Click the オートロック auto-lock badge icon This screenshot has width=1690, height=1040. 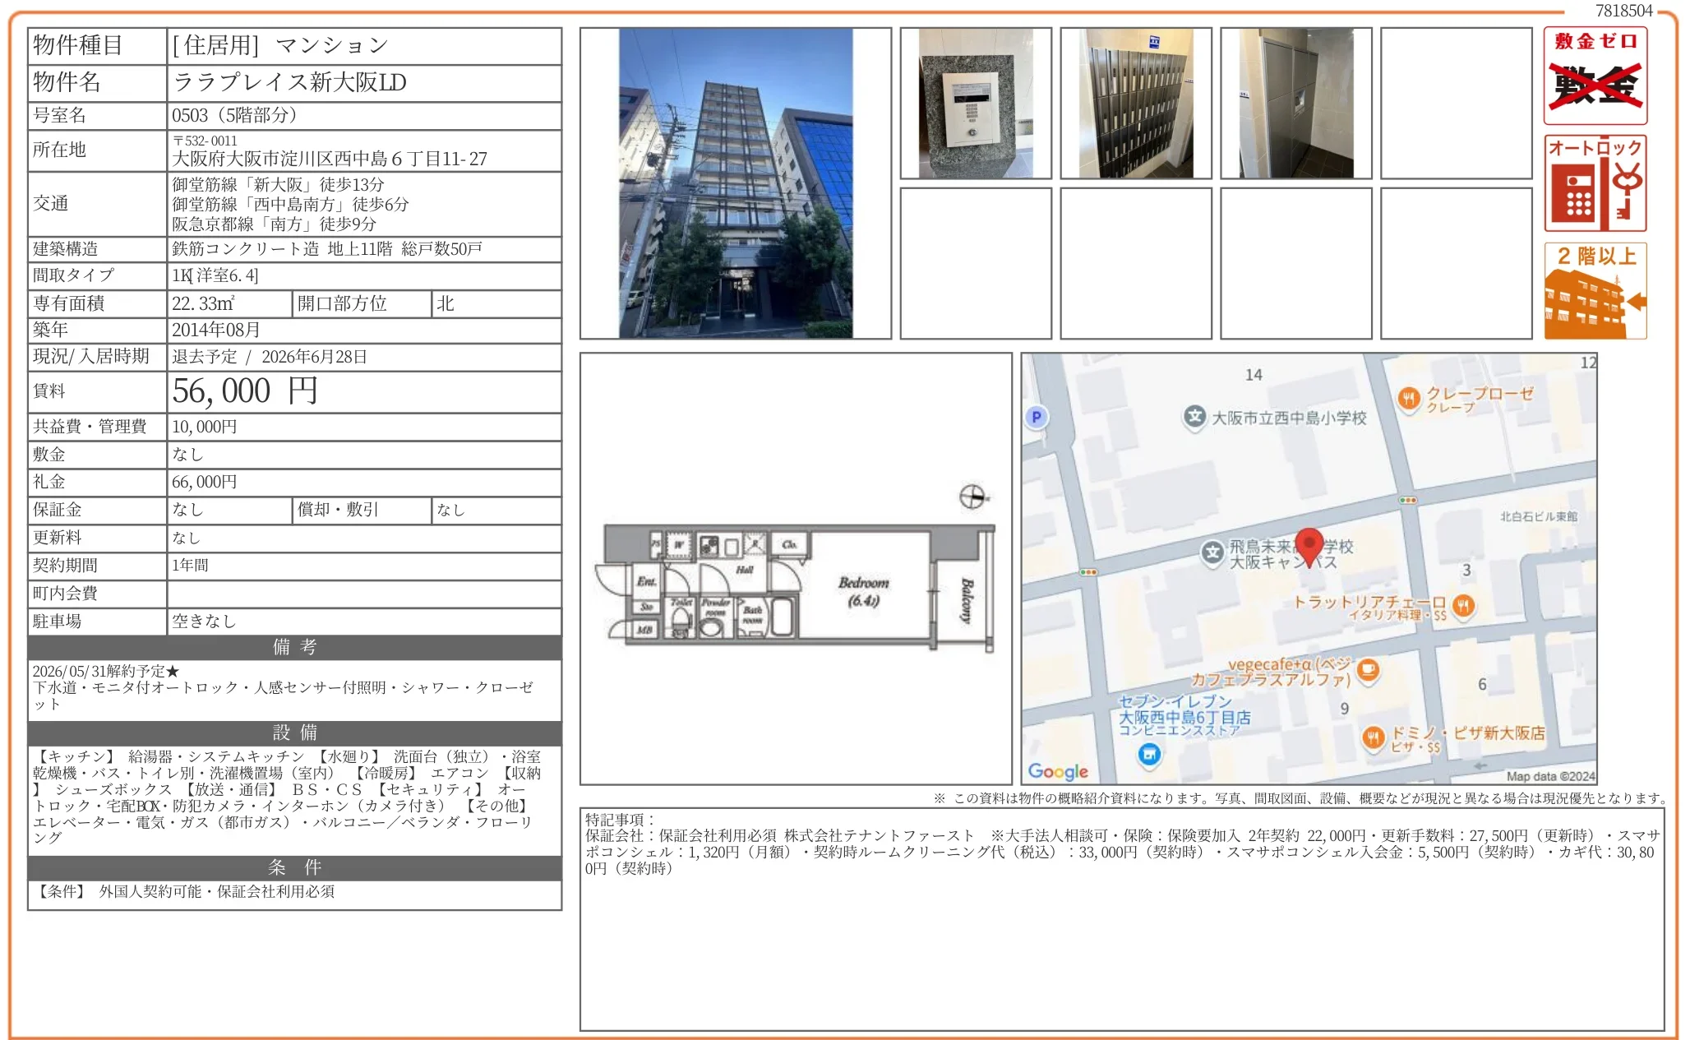coord(1594,181)
